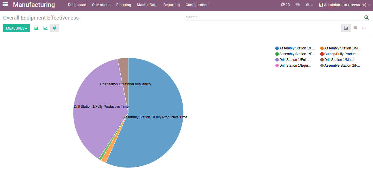Image resolution: width=373 pixels, height=187 pixels.
Task: Toggle Assemble Station 2/F... legend entry
Action: pos(340,65)
